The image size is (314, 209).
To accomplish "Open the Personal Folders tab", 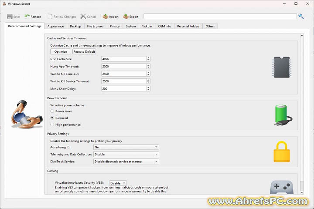I will (x=188, y=26).
